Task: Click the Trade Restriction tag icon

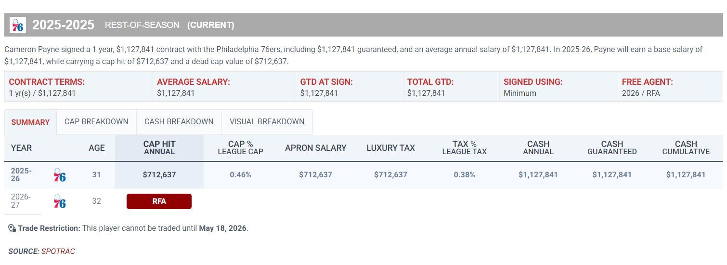Action: 12,228
